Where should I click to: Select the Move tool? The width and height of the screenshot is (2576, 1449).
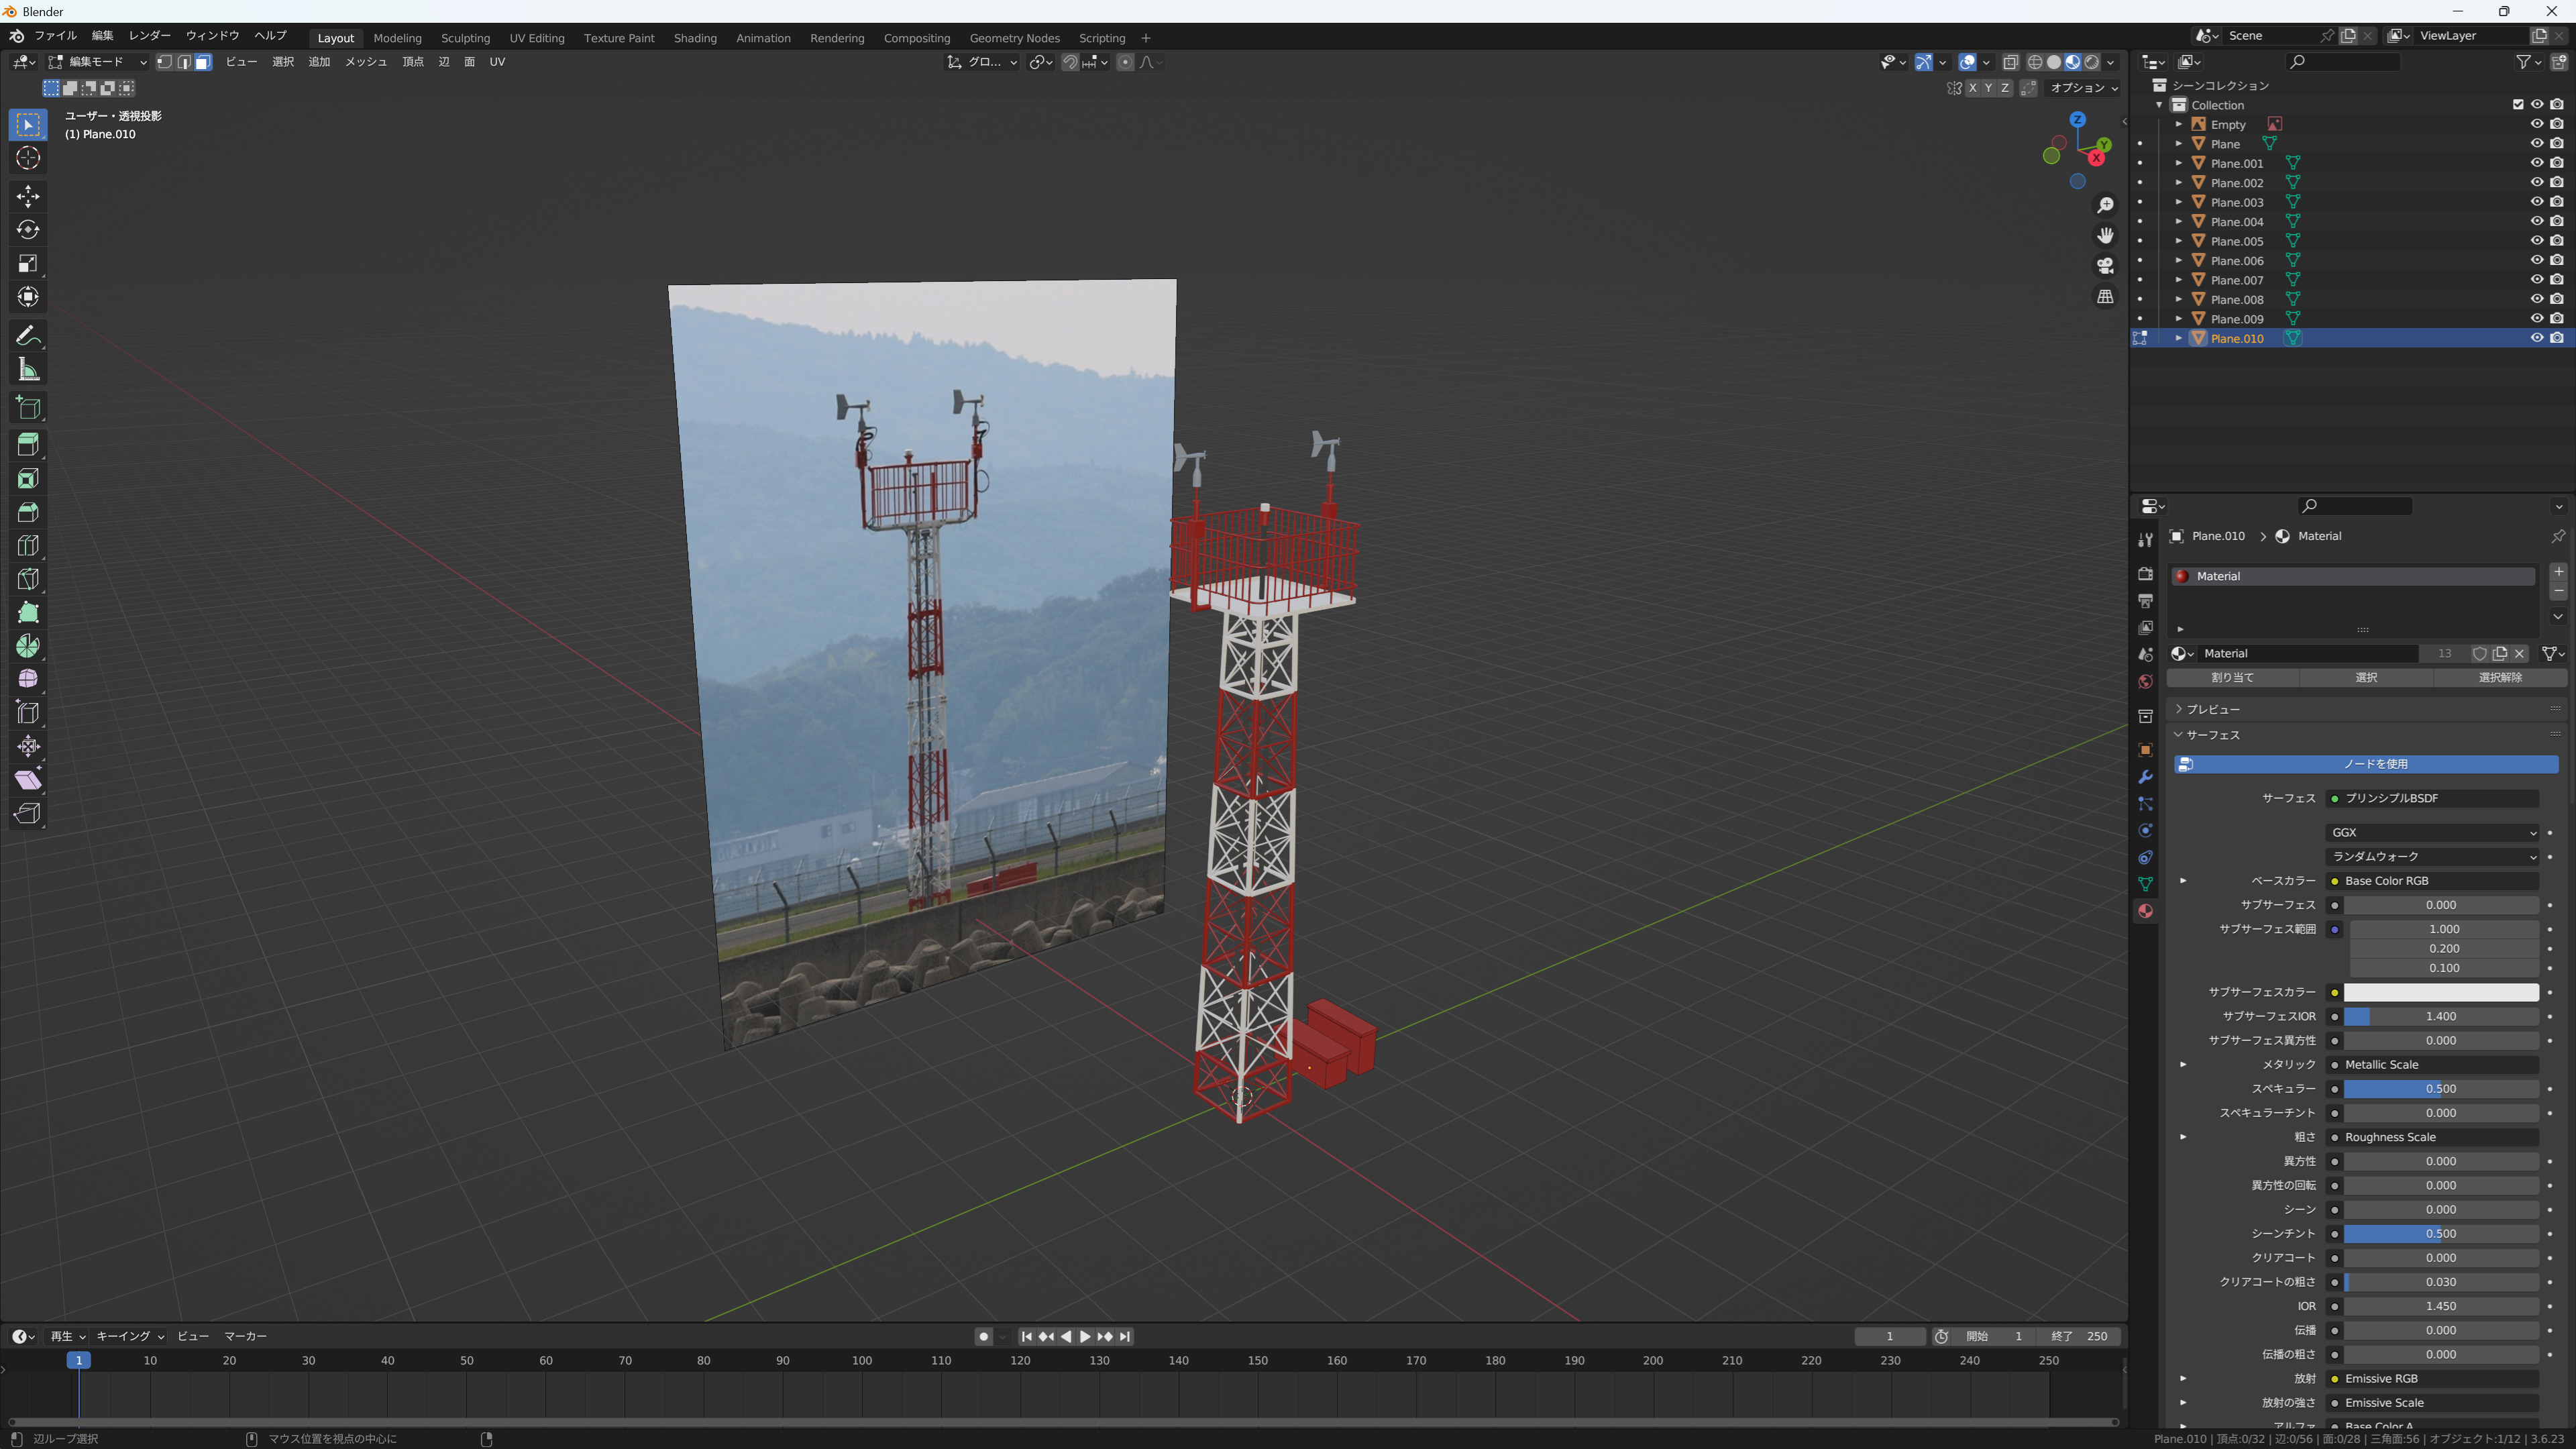point(28,196)
